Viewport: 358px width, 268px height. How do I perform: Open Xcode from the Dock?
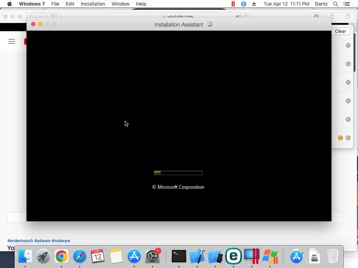197,256
